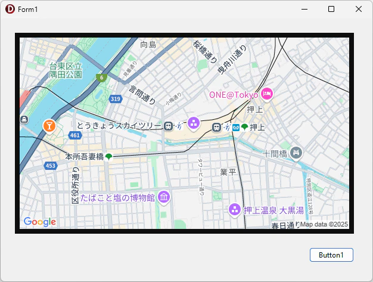This screenshot has width=373, height=282.
Task: Click the 業平 district label
Action: [x=228, y=172]
